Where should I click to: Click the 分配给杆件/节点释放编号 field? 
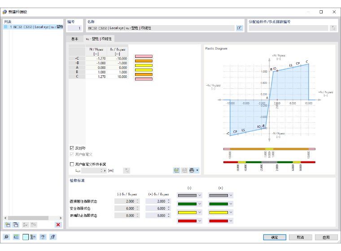coord(289,28)
